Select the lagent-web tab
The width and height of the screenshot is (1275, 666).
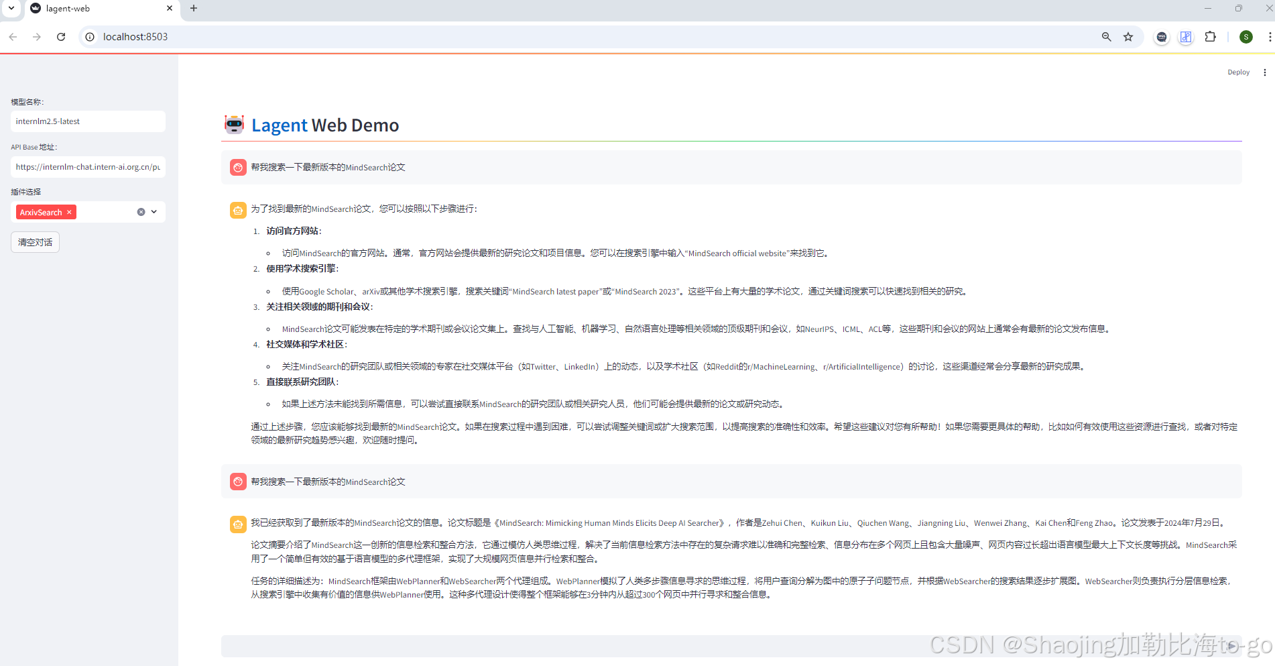(102, 9)
